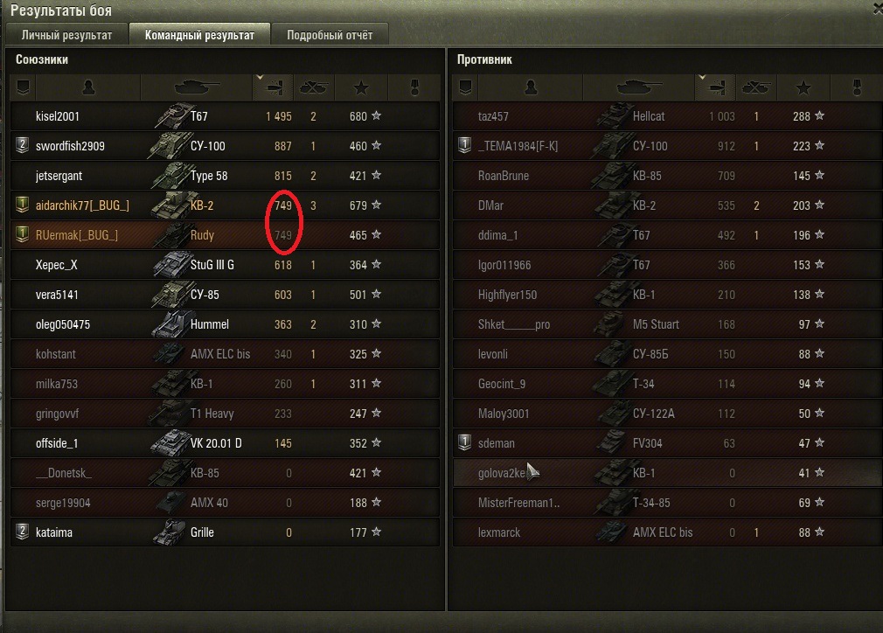Sort allies by kills column icon
Screen dimensions: 883x633
(314, 87)
